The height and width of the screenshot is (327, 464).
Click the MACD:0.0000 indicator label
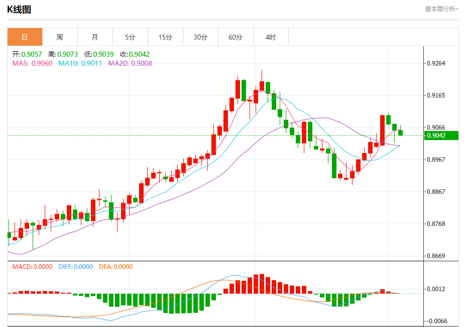[x=33, y=267]
